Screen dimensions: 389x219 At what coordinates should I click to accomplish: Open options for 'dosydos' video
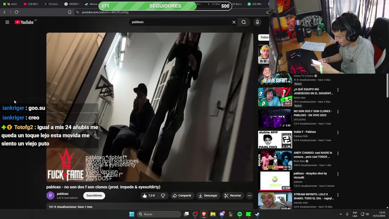click(x=338, y=174)
